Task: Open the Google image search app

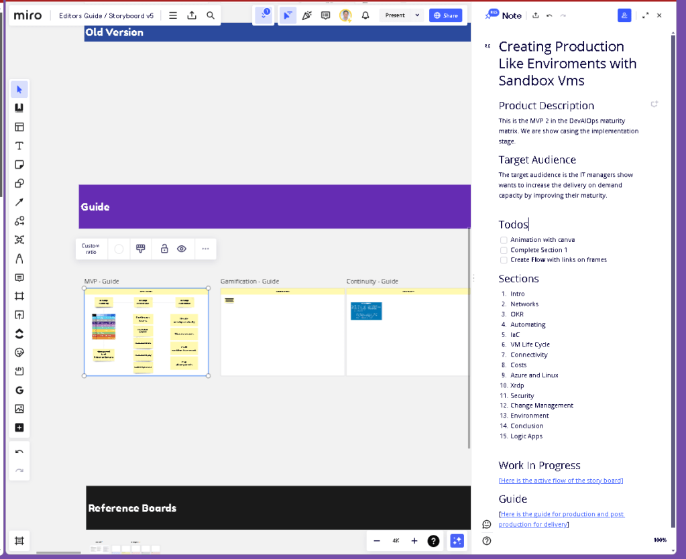Action: [x=19, y=390]
